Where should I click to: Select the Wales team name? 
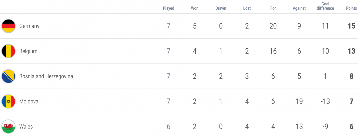[26, 127]
